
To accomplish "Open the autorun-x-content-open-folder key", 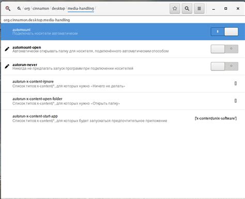I will pyautogui.click(x=123, y=101).
